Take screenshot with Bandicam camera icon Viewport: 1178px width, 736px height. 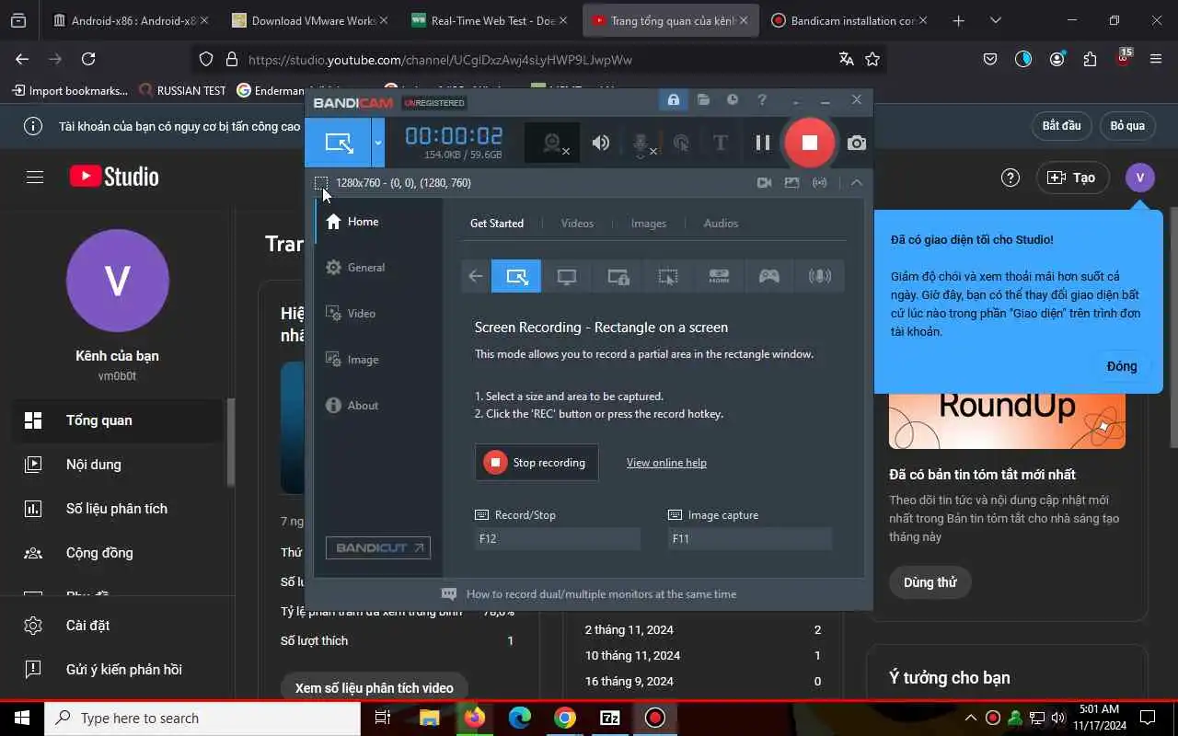point(857,143)
